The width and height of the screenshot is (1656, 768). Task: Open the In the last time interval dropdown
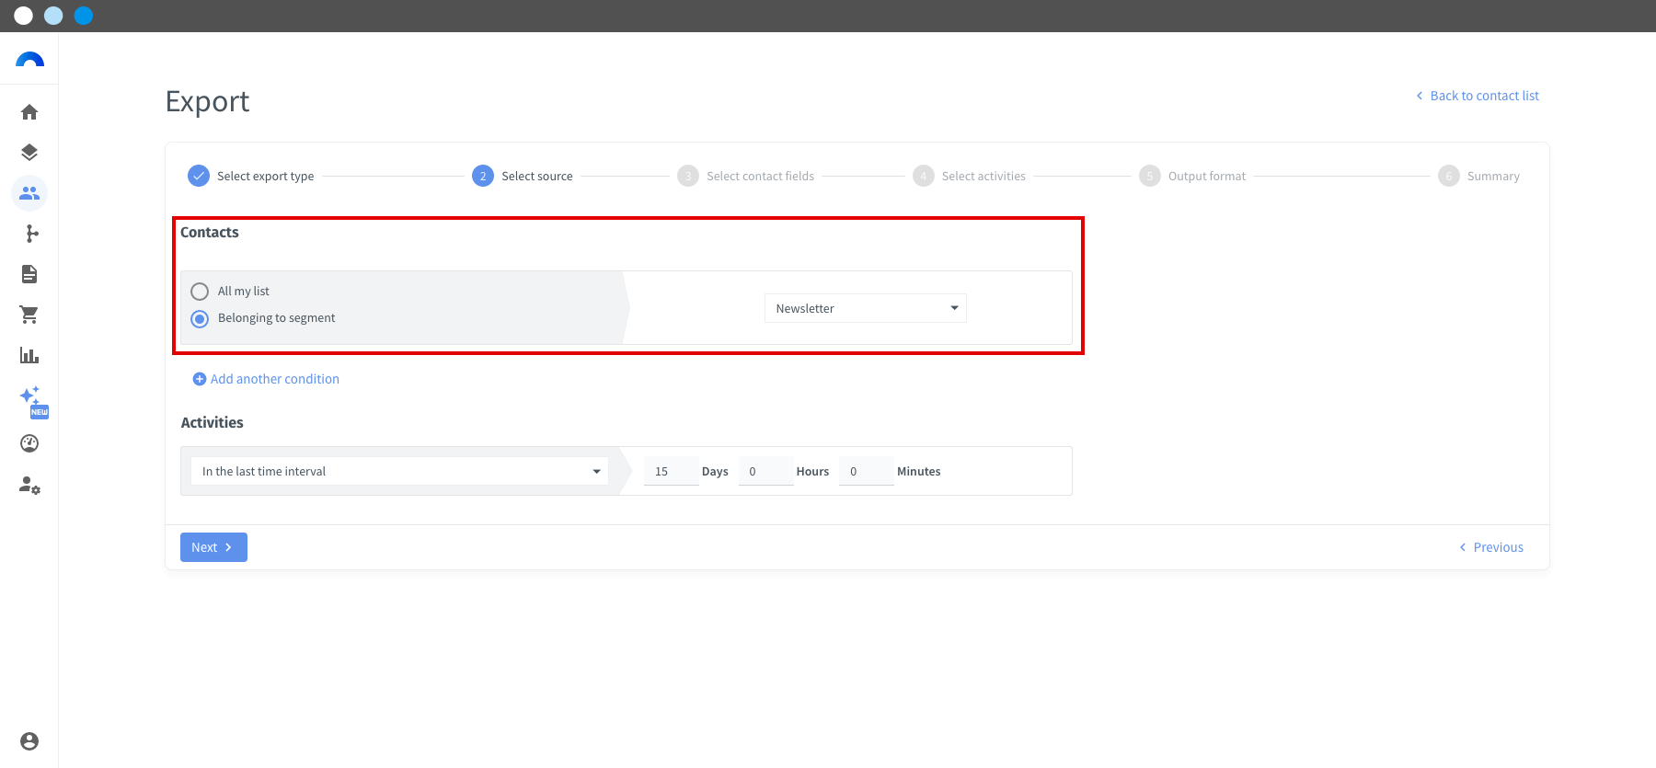399,471
